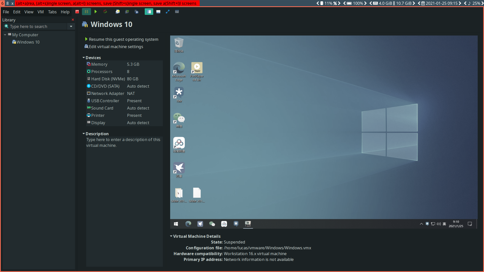This screenshot has width=484, height=272.
Task: Collapse the Devices section
Action: (84, 58)
